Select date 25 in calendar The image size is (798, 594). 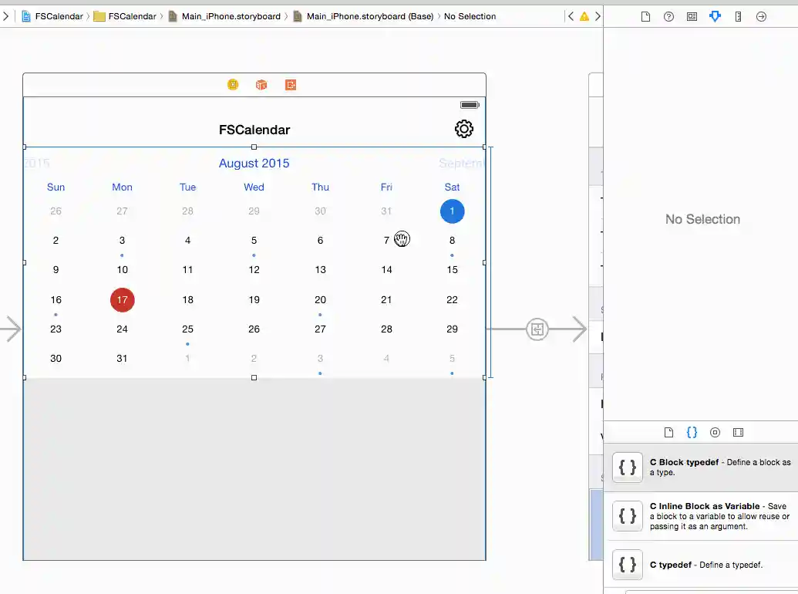pyautogui.click(x=188, y=329)
